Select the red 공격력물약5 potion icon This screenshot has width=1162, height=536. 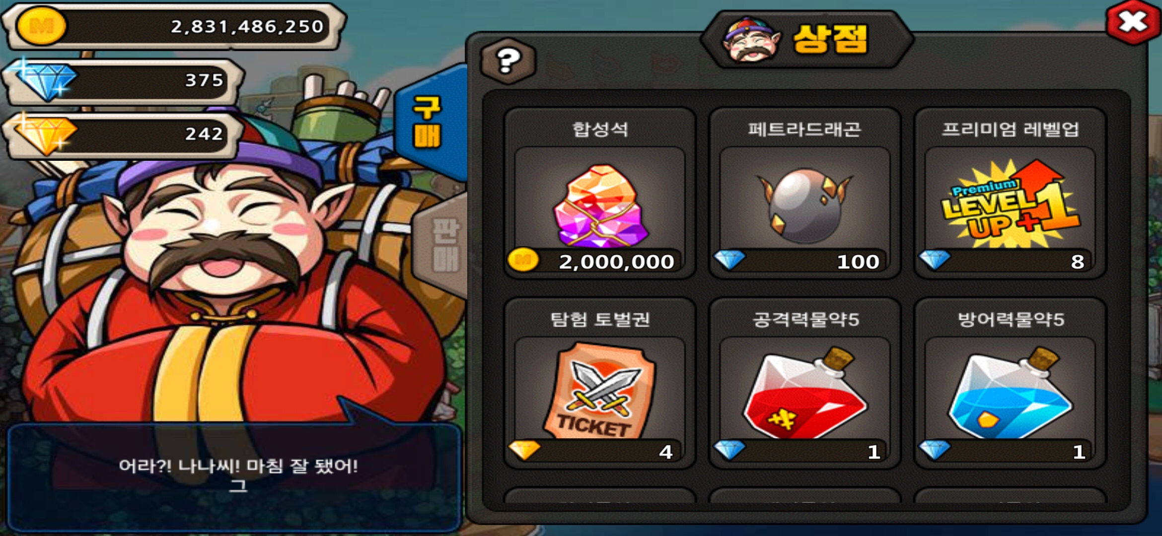point(805,393)
